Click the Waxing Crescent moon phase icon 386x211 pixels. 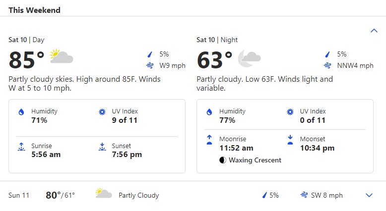click(x=223, y=160)
